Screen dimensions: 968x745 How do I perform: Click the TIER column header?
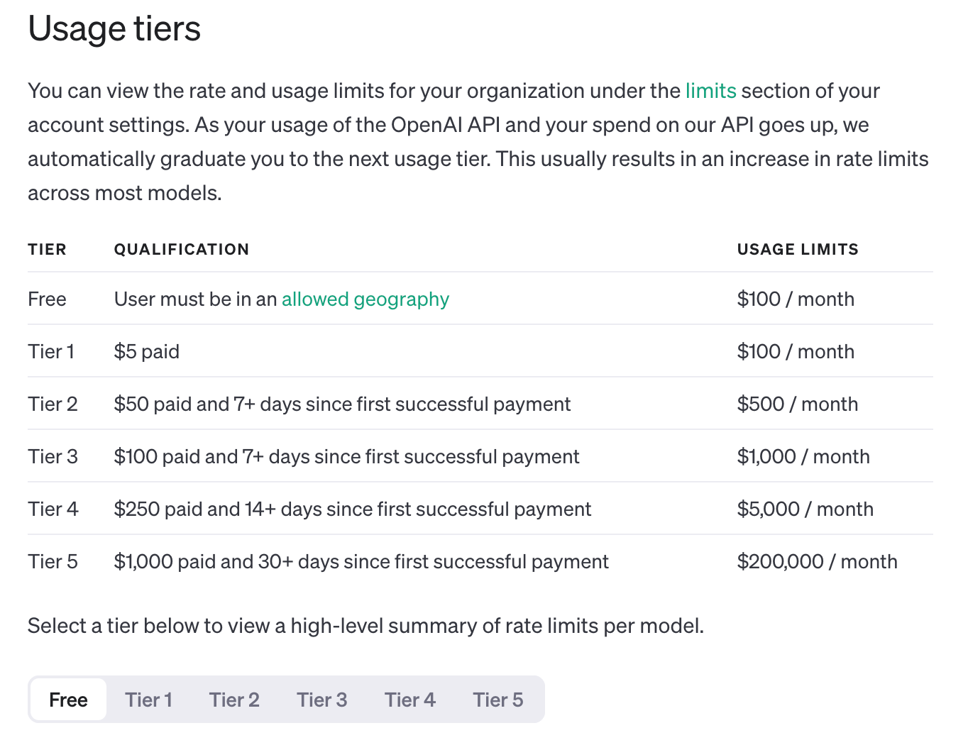(x=47, y=250)
